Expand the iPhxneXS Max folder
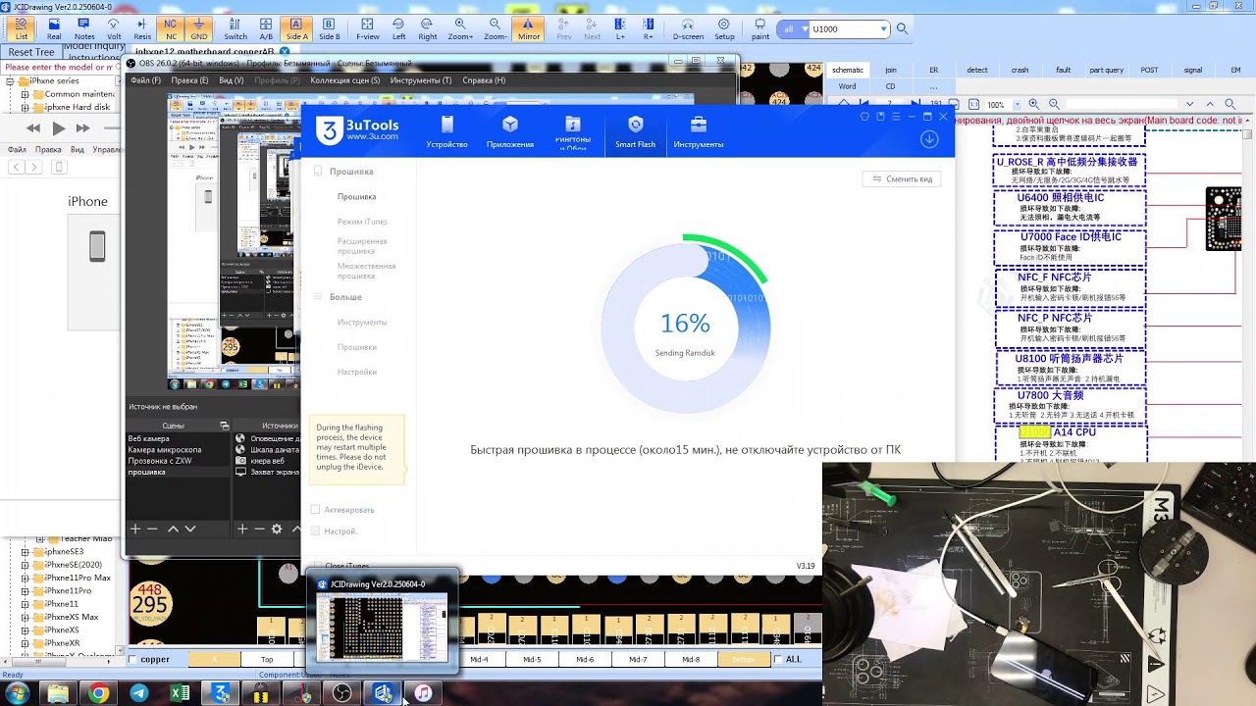Screen dimensions: 1256x706 [25, 617]
